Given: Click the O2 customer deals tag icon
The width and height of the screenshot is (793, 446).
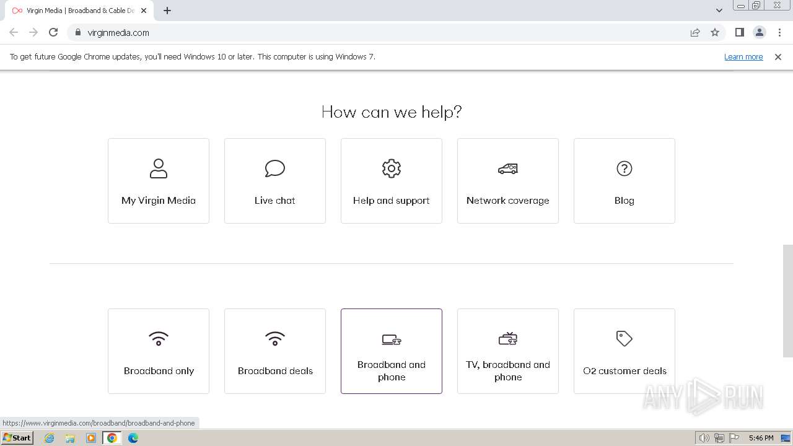Looking at the screenshot, I should coord(624,338).
